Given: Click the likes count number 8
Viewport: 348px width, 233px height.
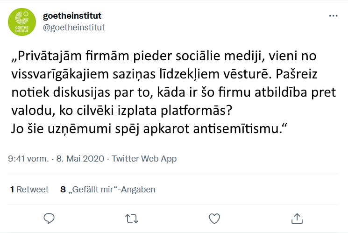Looking at the screenshot, I should (x=63, y=190).
